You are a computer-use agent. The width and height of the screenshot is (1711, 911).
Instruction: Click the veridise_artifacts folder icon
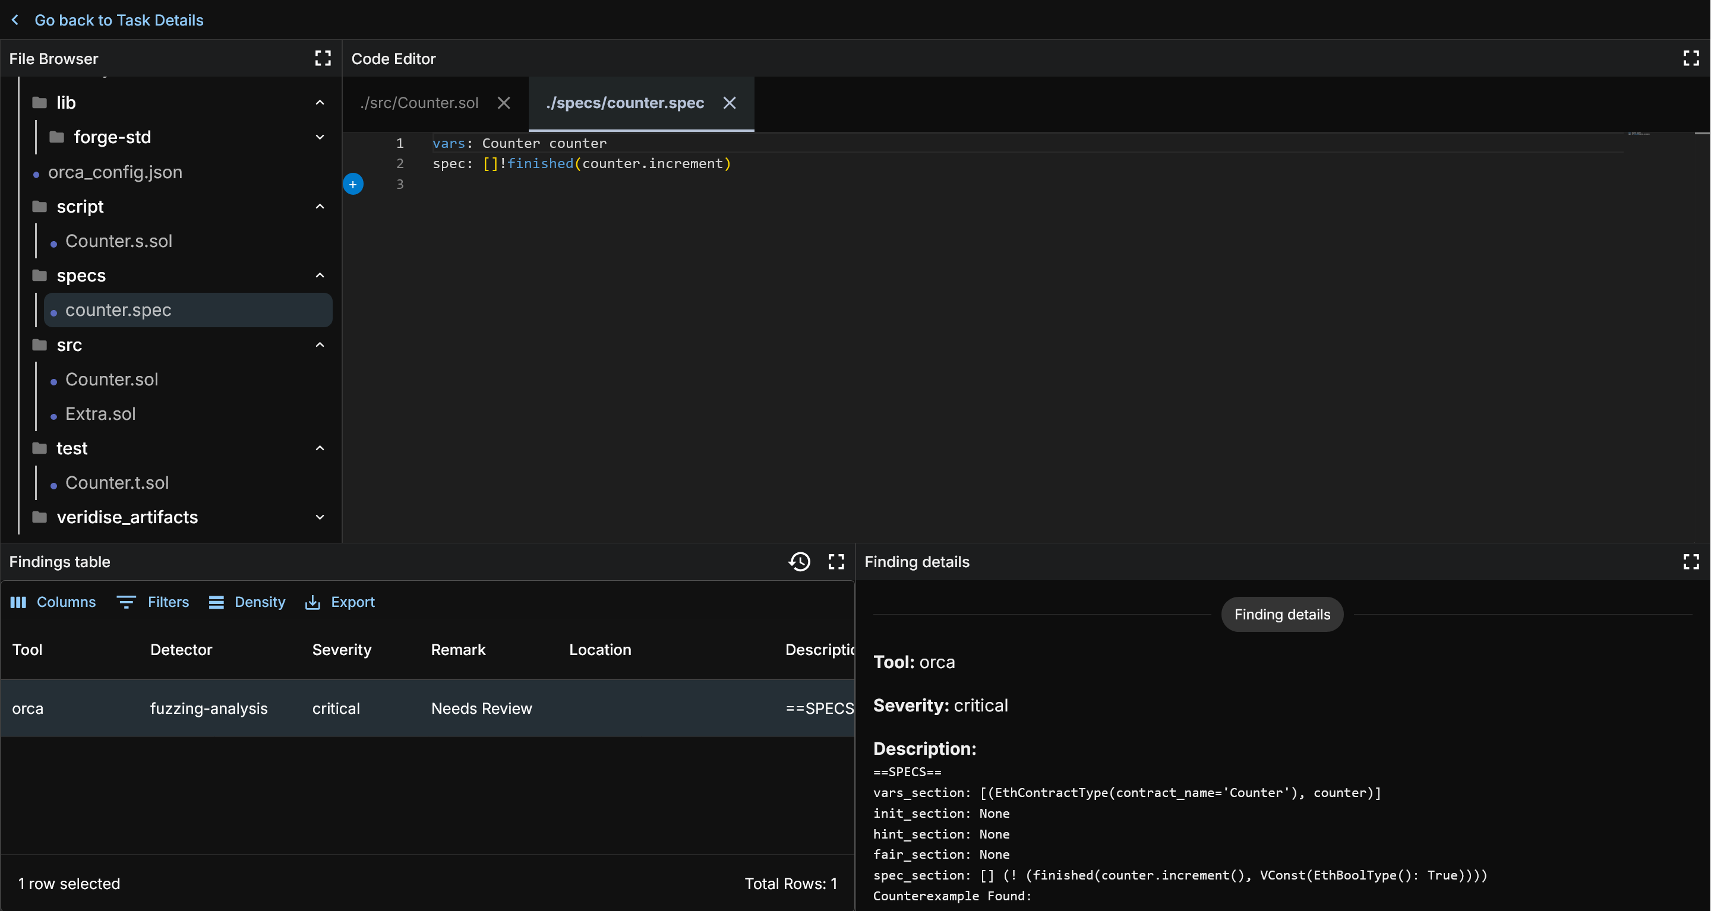(40, 517)
